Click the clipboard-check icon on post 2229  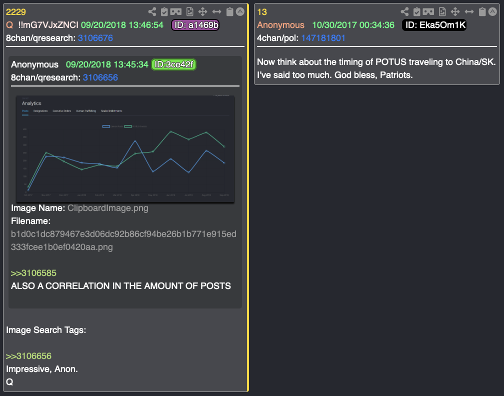[164, 12]
